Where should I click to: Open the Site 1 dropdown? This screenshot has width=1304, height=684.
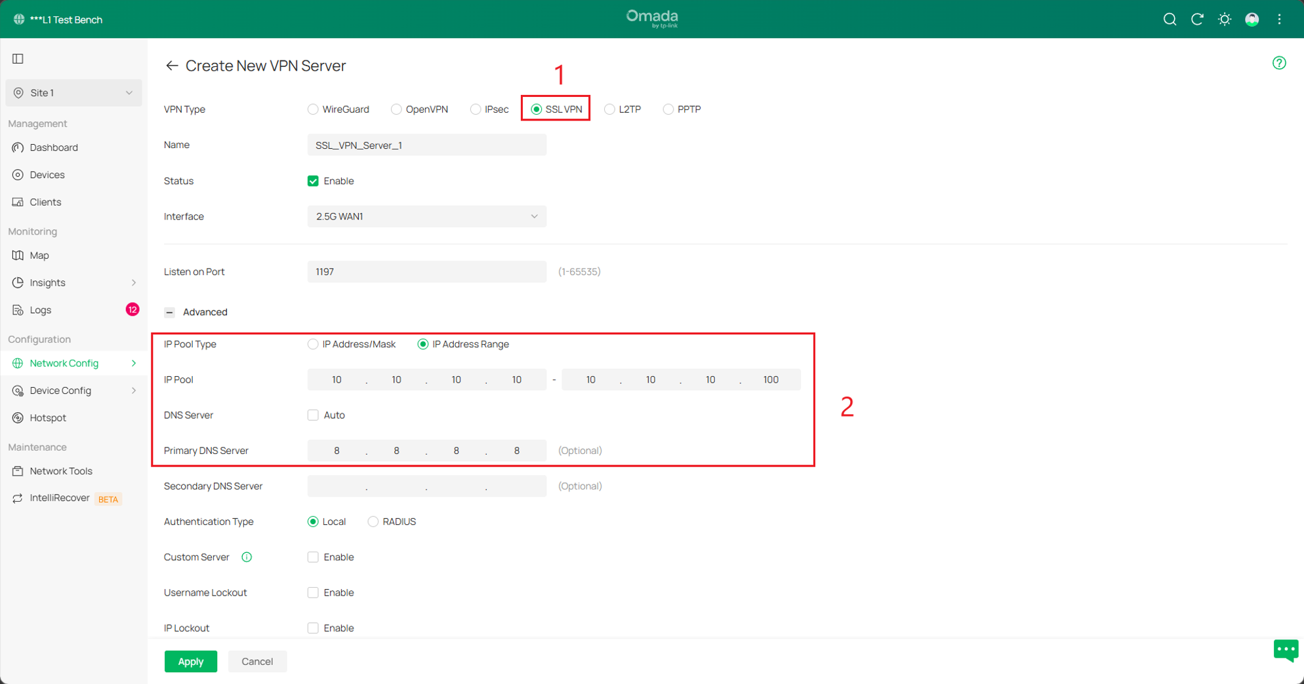coord(73,93)
